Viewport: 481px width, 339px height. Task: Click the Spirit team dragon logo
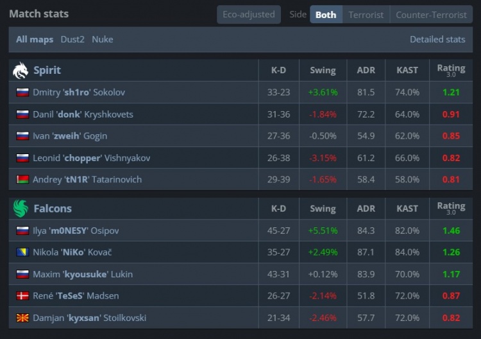click(21, 70)
